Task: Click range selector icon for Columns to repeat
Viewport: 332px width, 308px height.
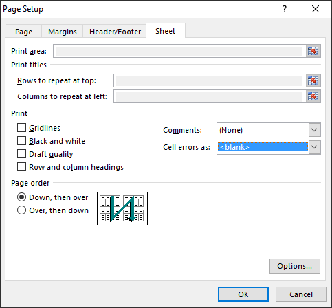Action: click(313, 96)
